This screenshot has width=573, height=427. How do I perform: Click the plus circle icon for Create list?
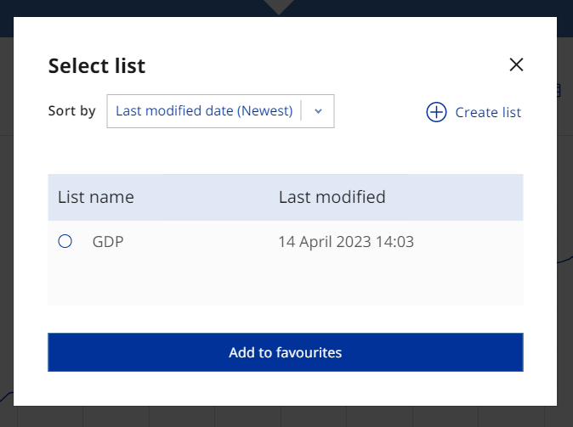(436, 112)
